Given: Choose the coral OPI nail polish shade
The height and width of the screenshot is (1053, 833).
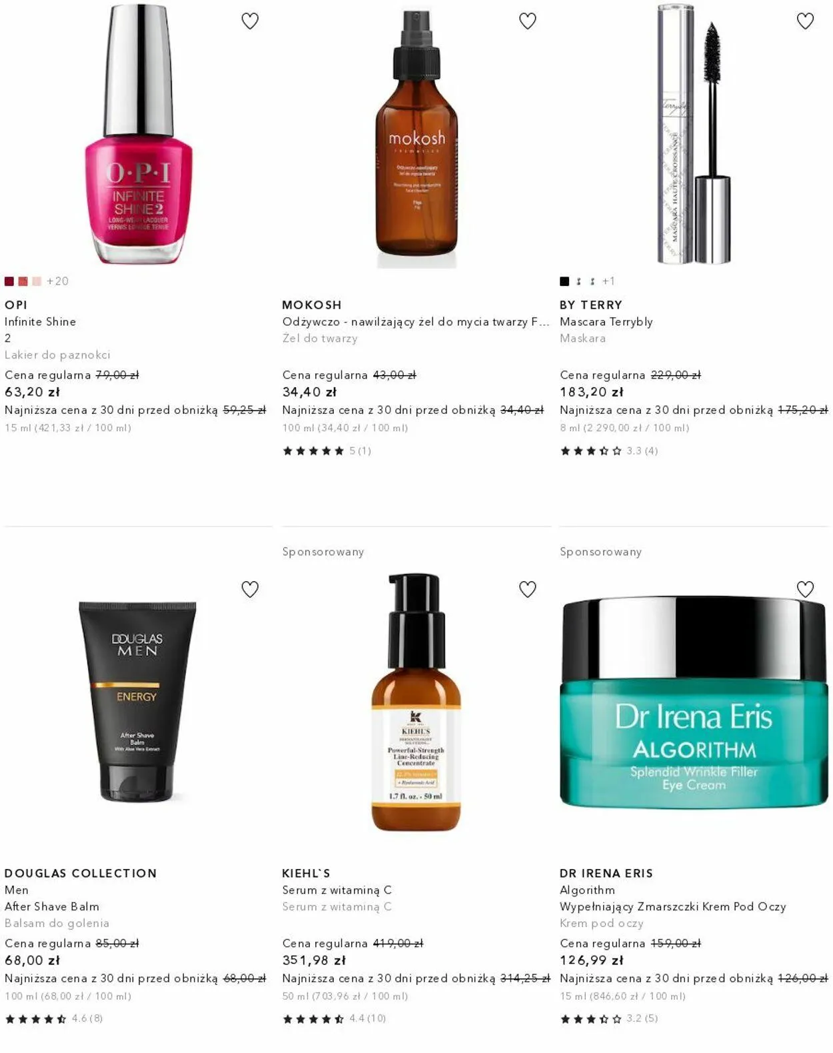Looking at the screenshot, I should click(23, 281).
